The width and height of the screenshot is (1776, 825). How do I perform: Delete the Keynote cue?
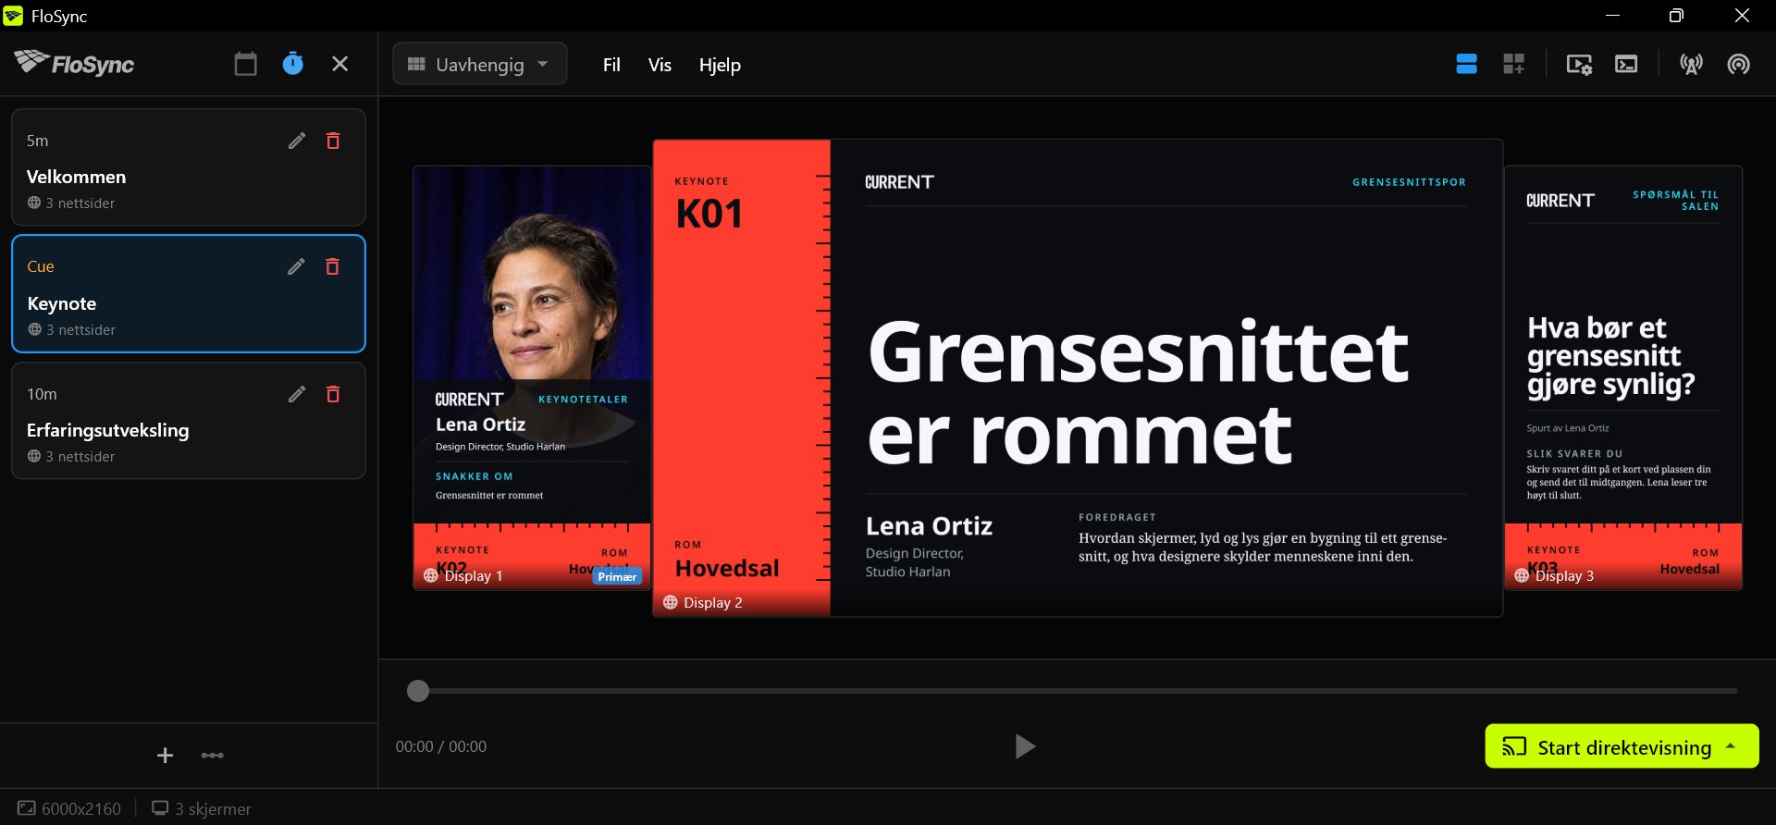tap(332, 266)
